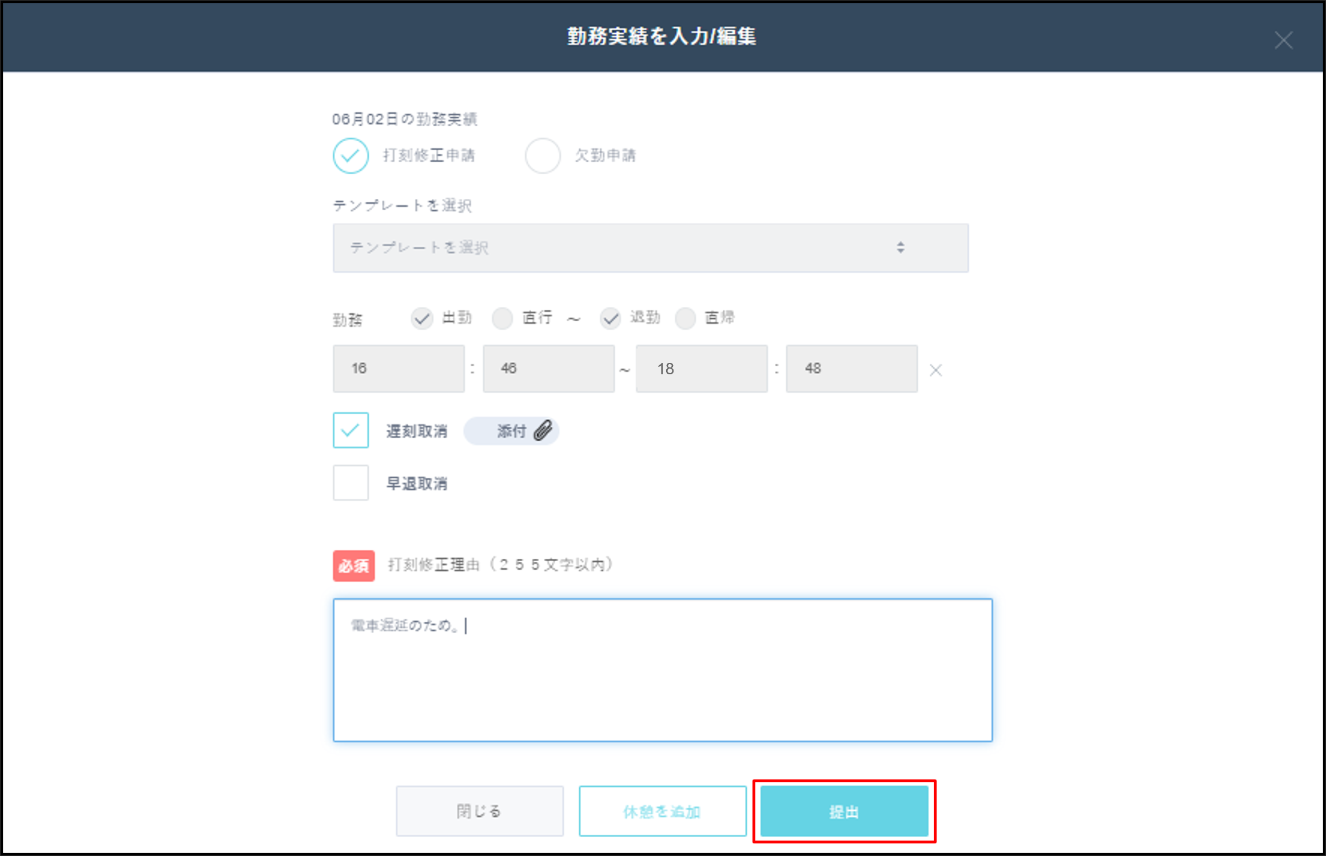Submit the form with the 提出 button
Screen dimensions: 1326x856
(844, 811)
